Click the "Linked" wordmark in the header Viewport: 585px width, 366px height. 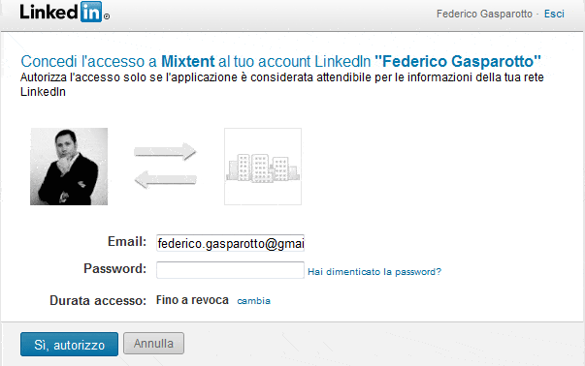click(x=49, y=12)
